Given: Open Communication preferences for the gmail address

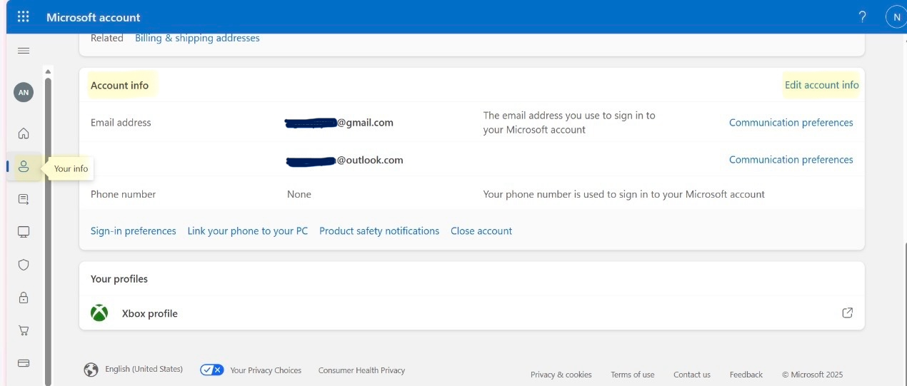Looking at the screenshot, I should (791, 123).
